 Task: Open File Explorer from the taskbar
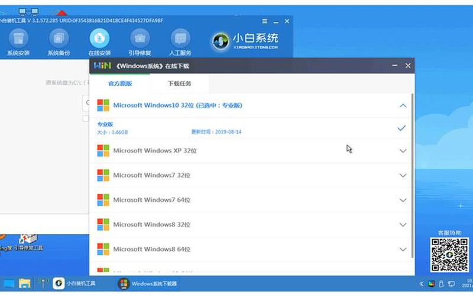click(25, 284)
